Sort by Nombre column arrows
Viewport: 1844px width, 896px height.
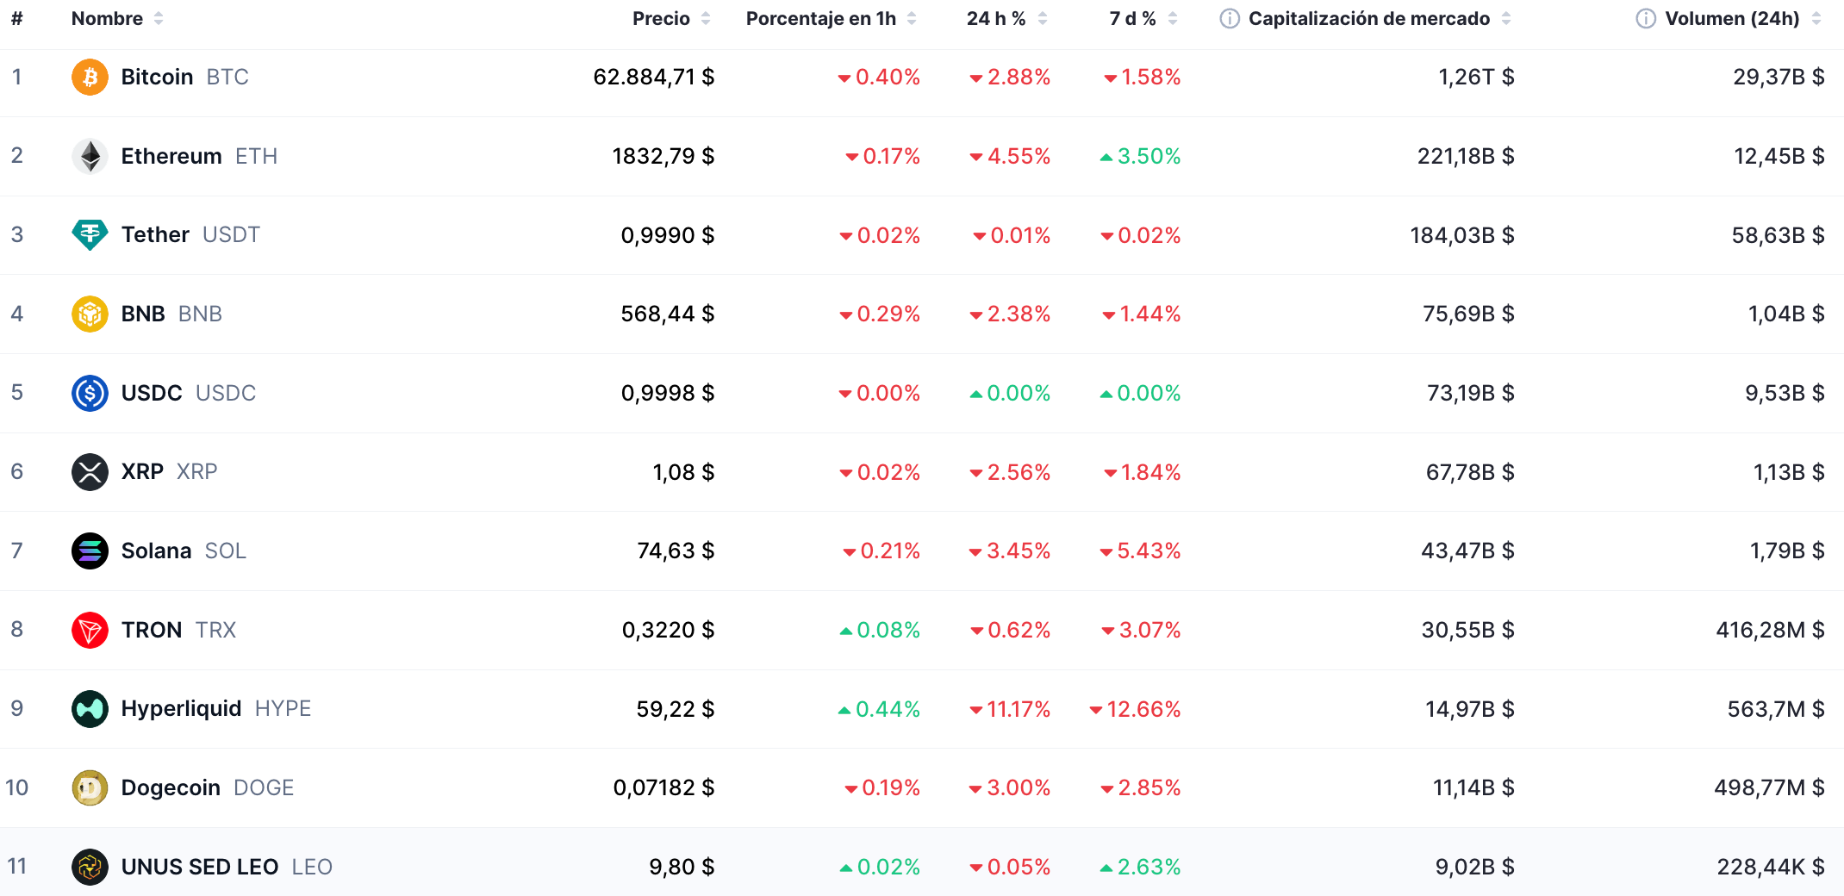coord(159,18)
